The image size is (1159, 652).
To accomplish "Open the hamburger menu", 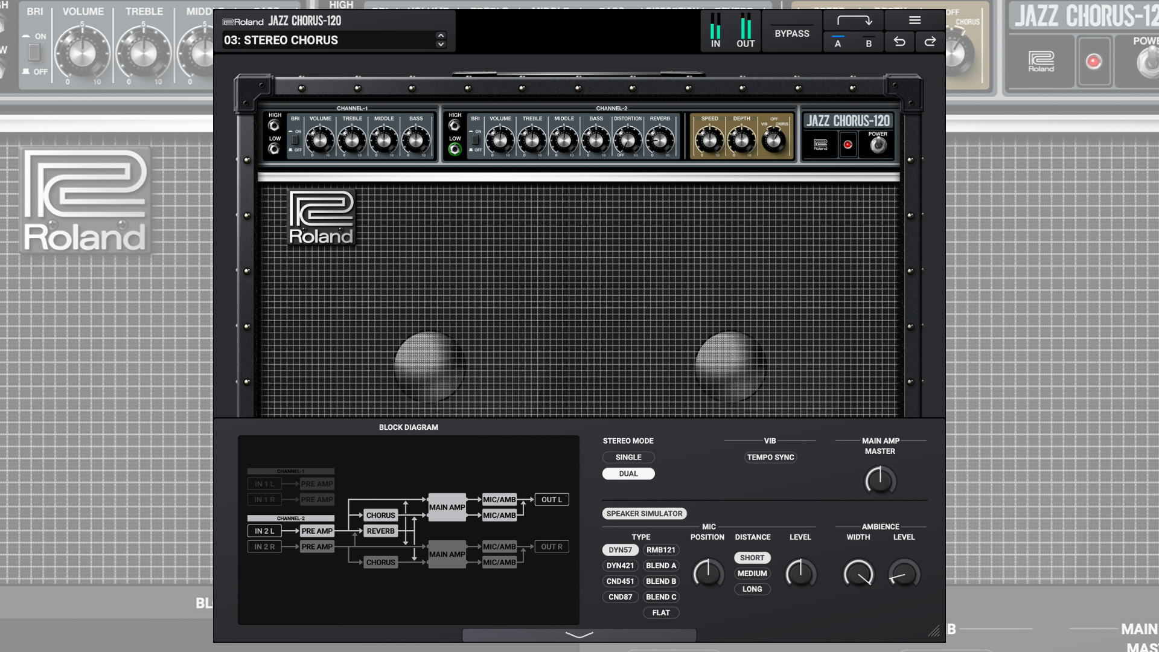I will point(913,20).
